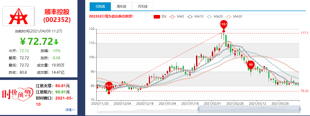The width and height of the screenshot is (310, 116).
Task: Click the 时间窗口 date 2021-05-10
Action: [x=54, y=101]
